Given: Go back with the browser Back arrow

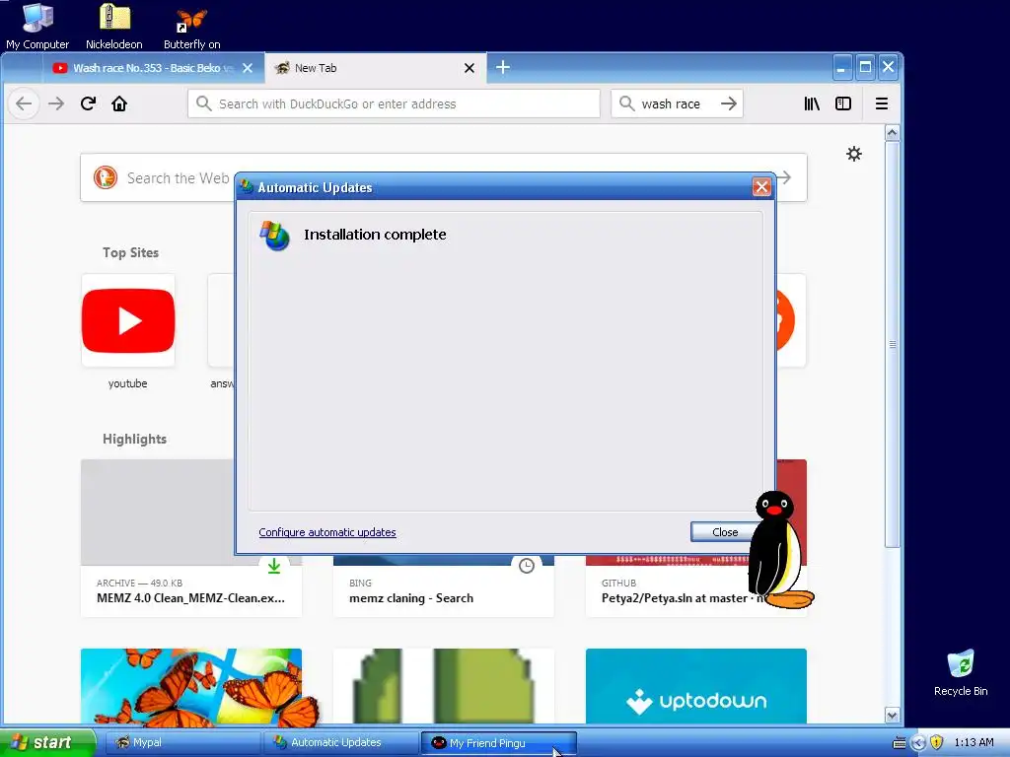Looking at the screenshot, I should [24, 103].
